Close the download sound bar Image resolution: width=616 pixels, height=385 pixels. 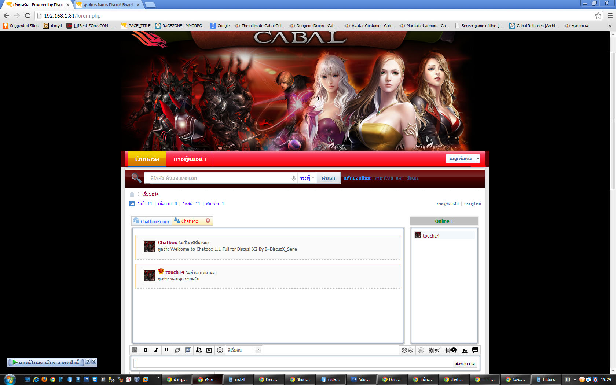94,362
